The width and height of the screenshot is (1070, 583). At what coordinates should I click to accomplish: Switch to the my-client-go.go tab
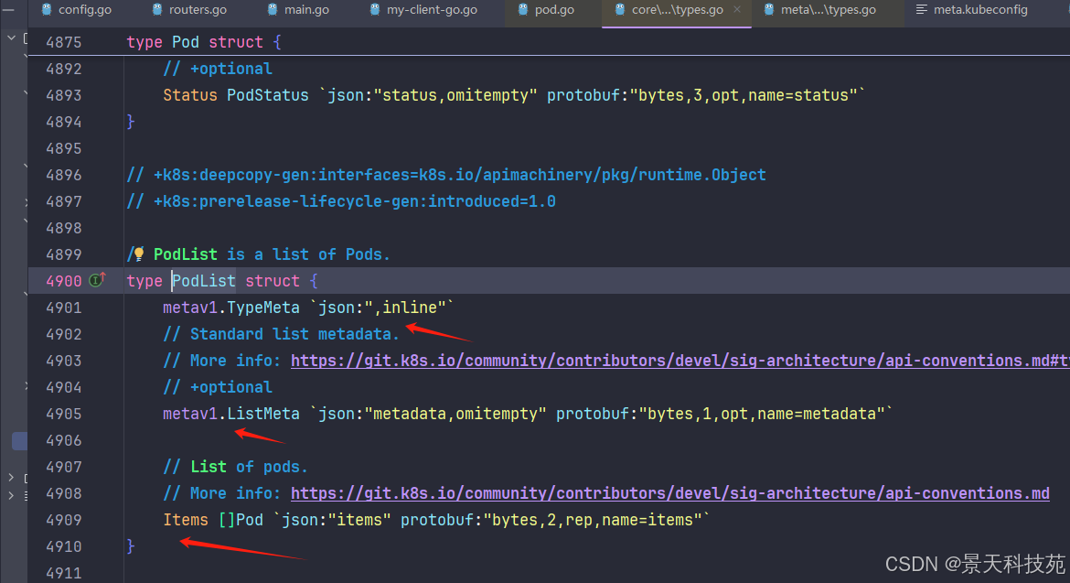pos(432,10)
